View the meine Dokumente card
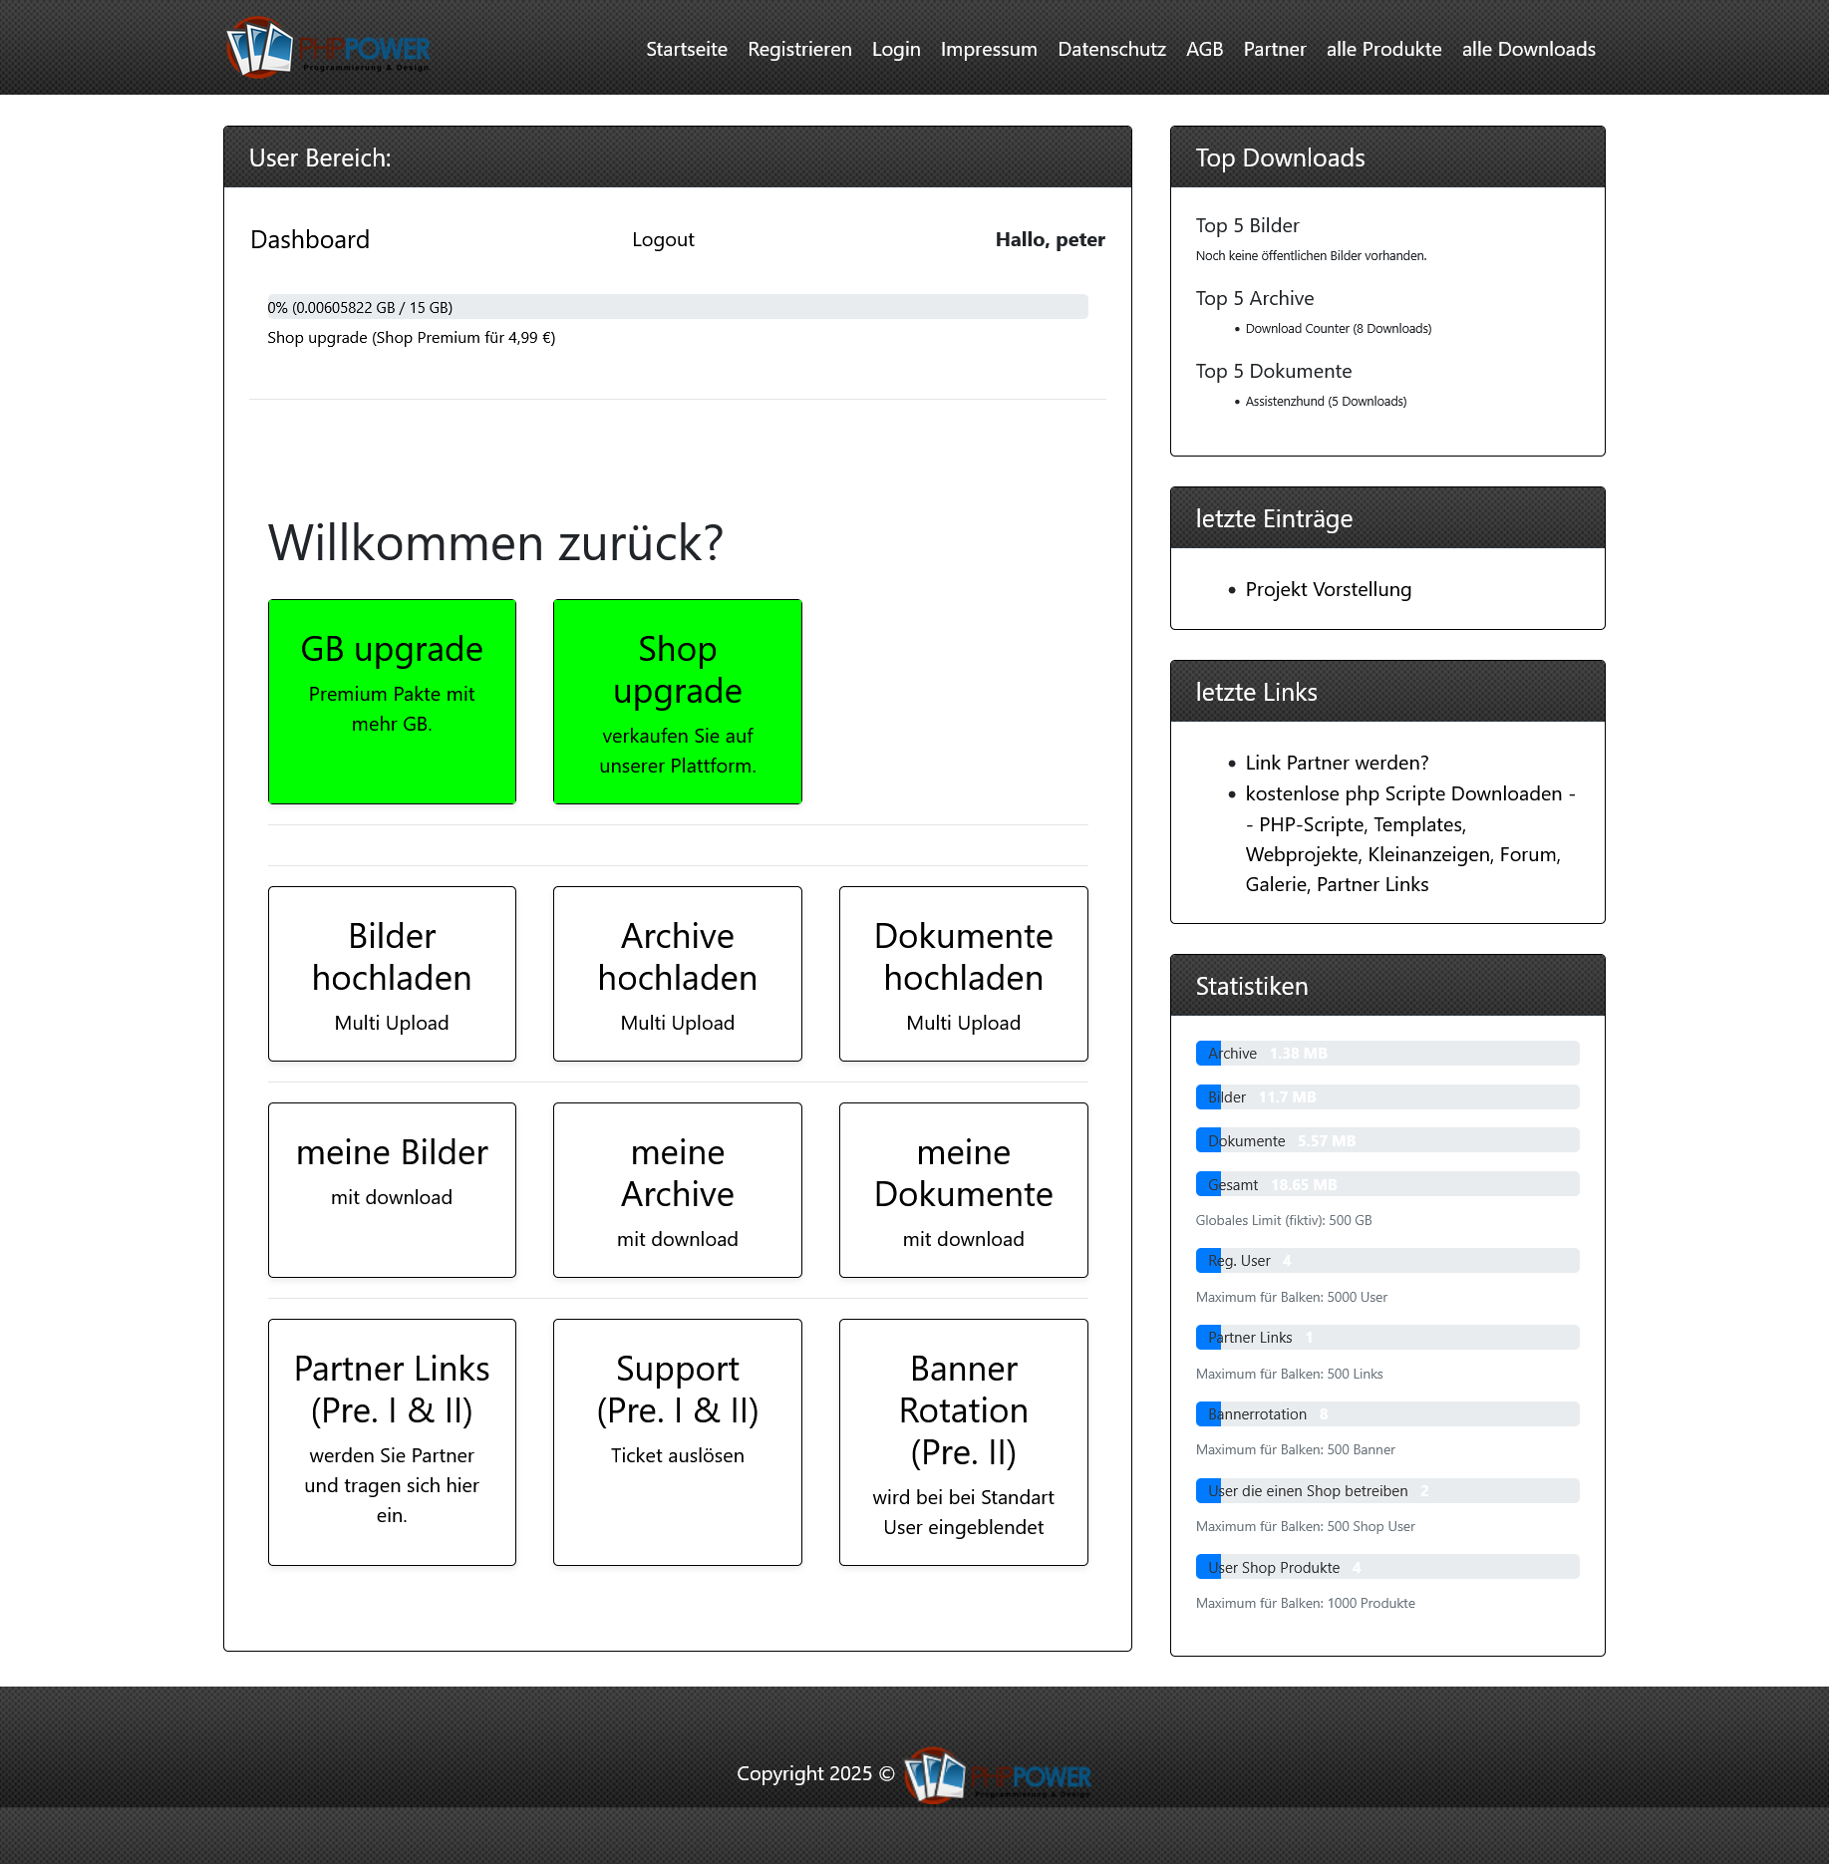1829x1864 pixels. (x=963, y=1189)
